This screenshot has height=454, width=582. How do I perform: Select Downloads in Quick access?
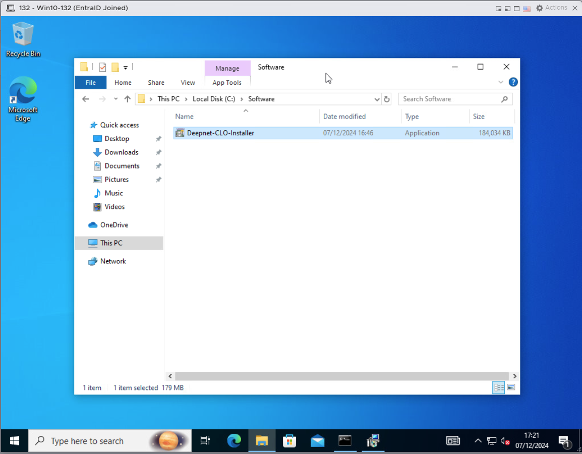(121, 152)
